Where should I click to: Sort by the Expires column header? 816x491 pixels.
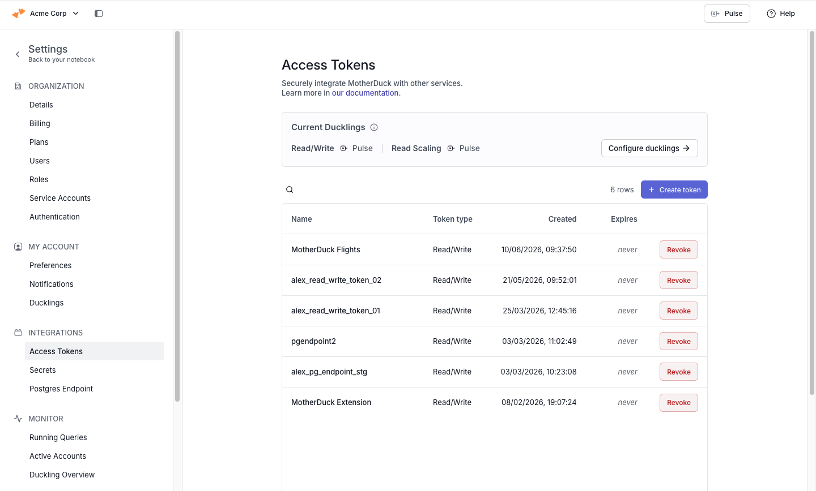(624, 219)
